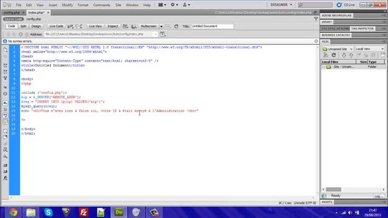The width and height of the screenshot is (388, 218).
Task: Click the Put files up-arrow icon
Action: 351,55
